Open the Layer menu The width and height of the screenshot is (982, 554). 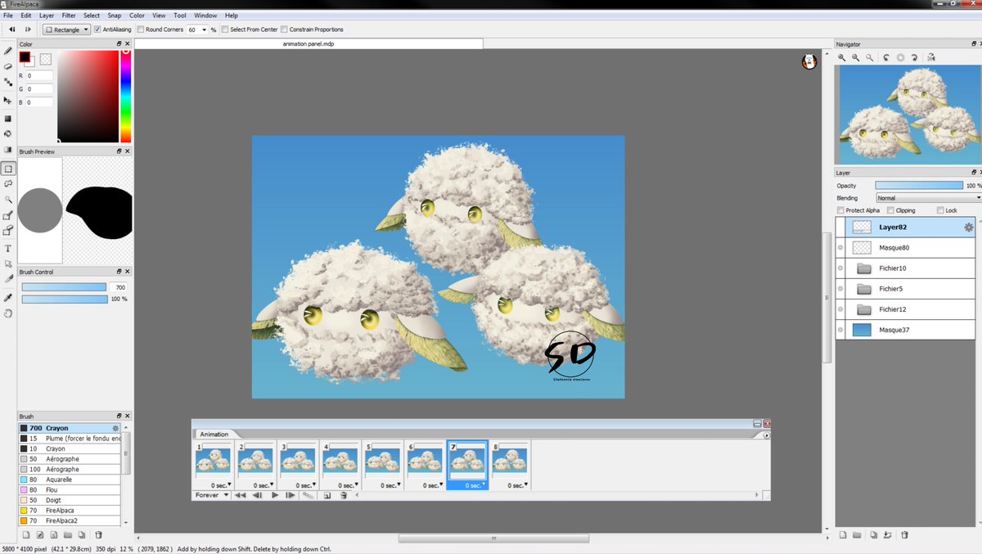point(47,16)
